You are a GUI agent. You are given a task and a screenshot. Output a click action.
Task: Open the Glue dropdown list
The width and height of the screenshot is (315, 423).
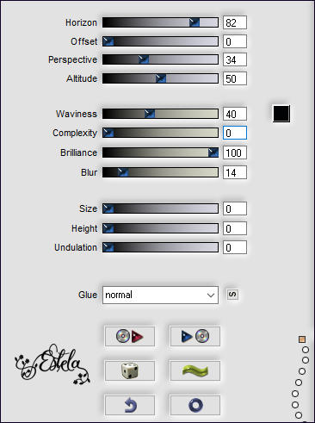pos(160,295)
